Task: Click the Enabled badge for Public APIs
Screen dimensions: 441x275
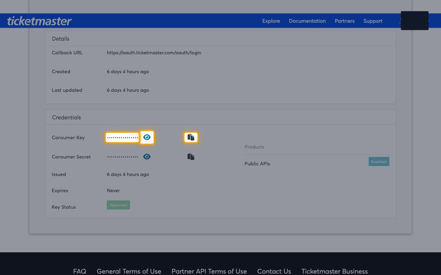Action: pyautogui.click(x=379, y=162)
